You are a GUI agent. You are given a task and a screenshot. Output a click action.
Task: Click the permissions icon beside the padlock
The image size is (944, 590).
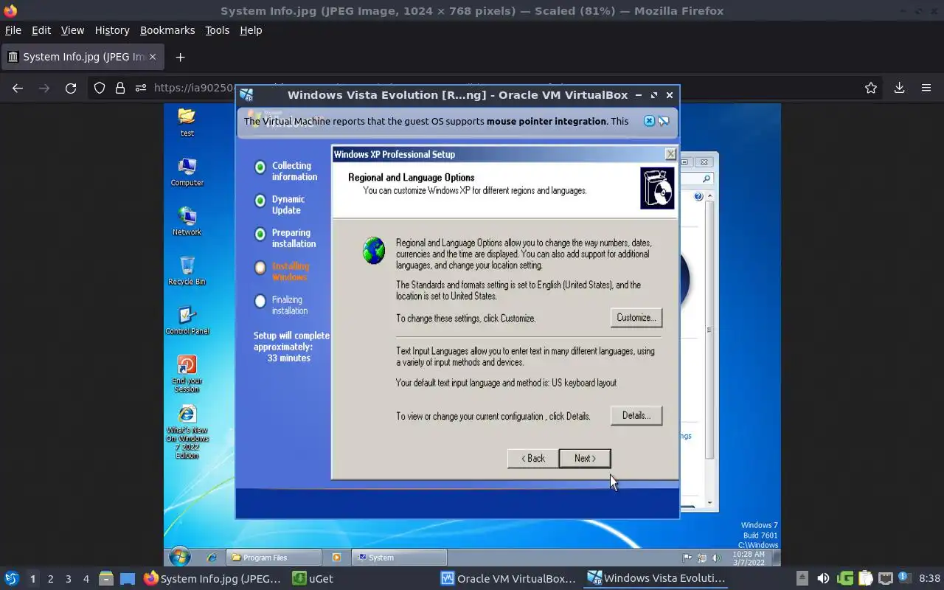click(x=141, y=88)
